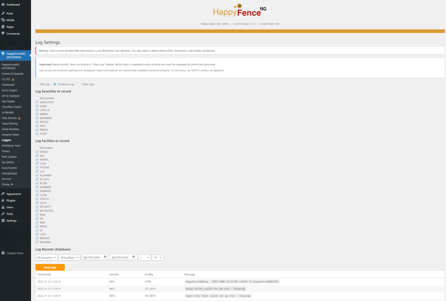Open the rows-per-page dropdown showing 10

(158, 258)
